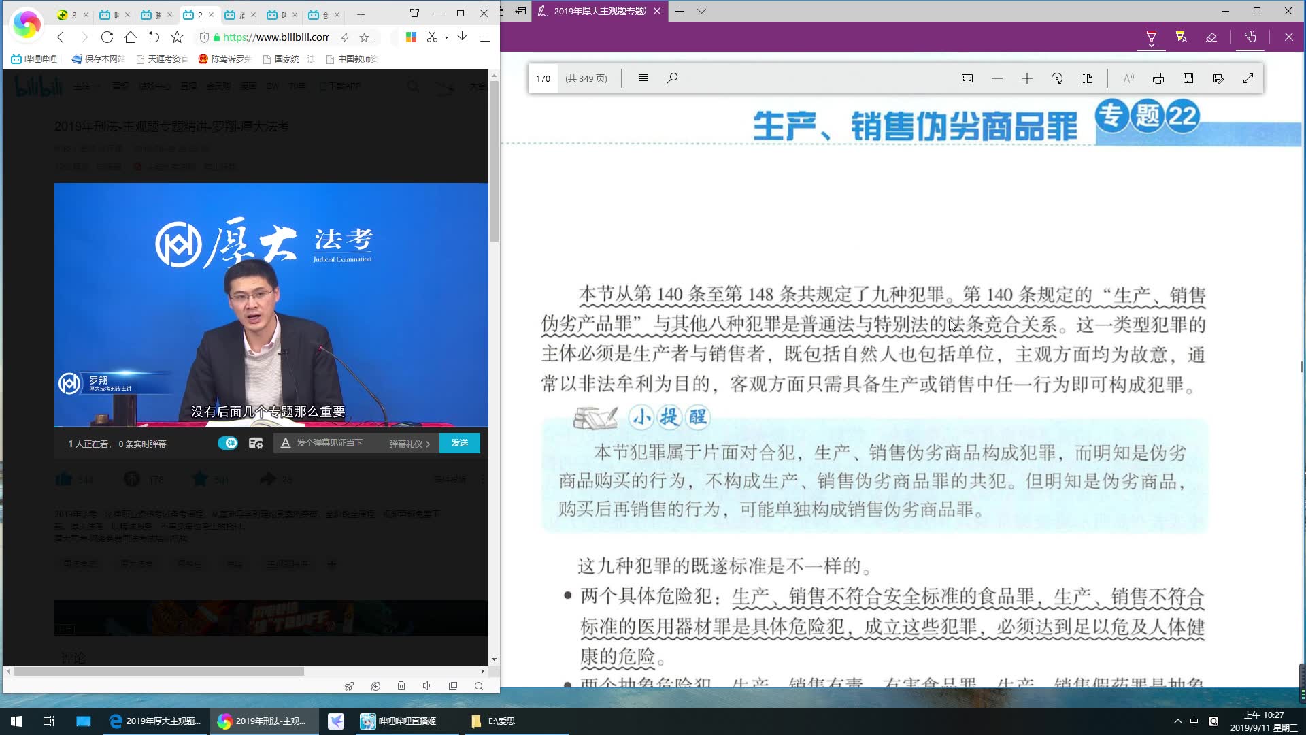Screen dimensions: 1306x735
Task: Open the 保存本网站 bookmark
Action: 98,59
